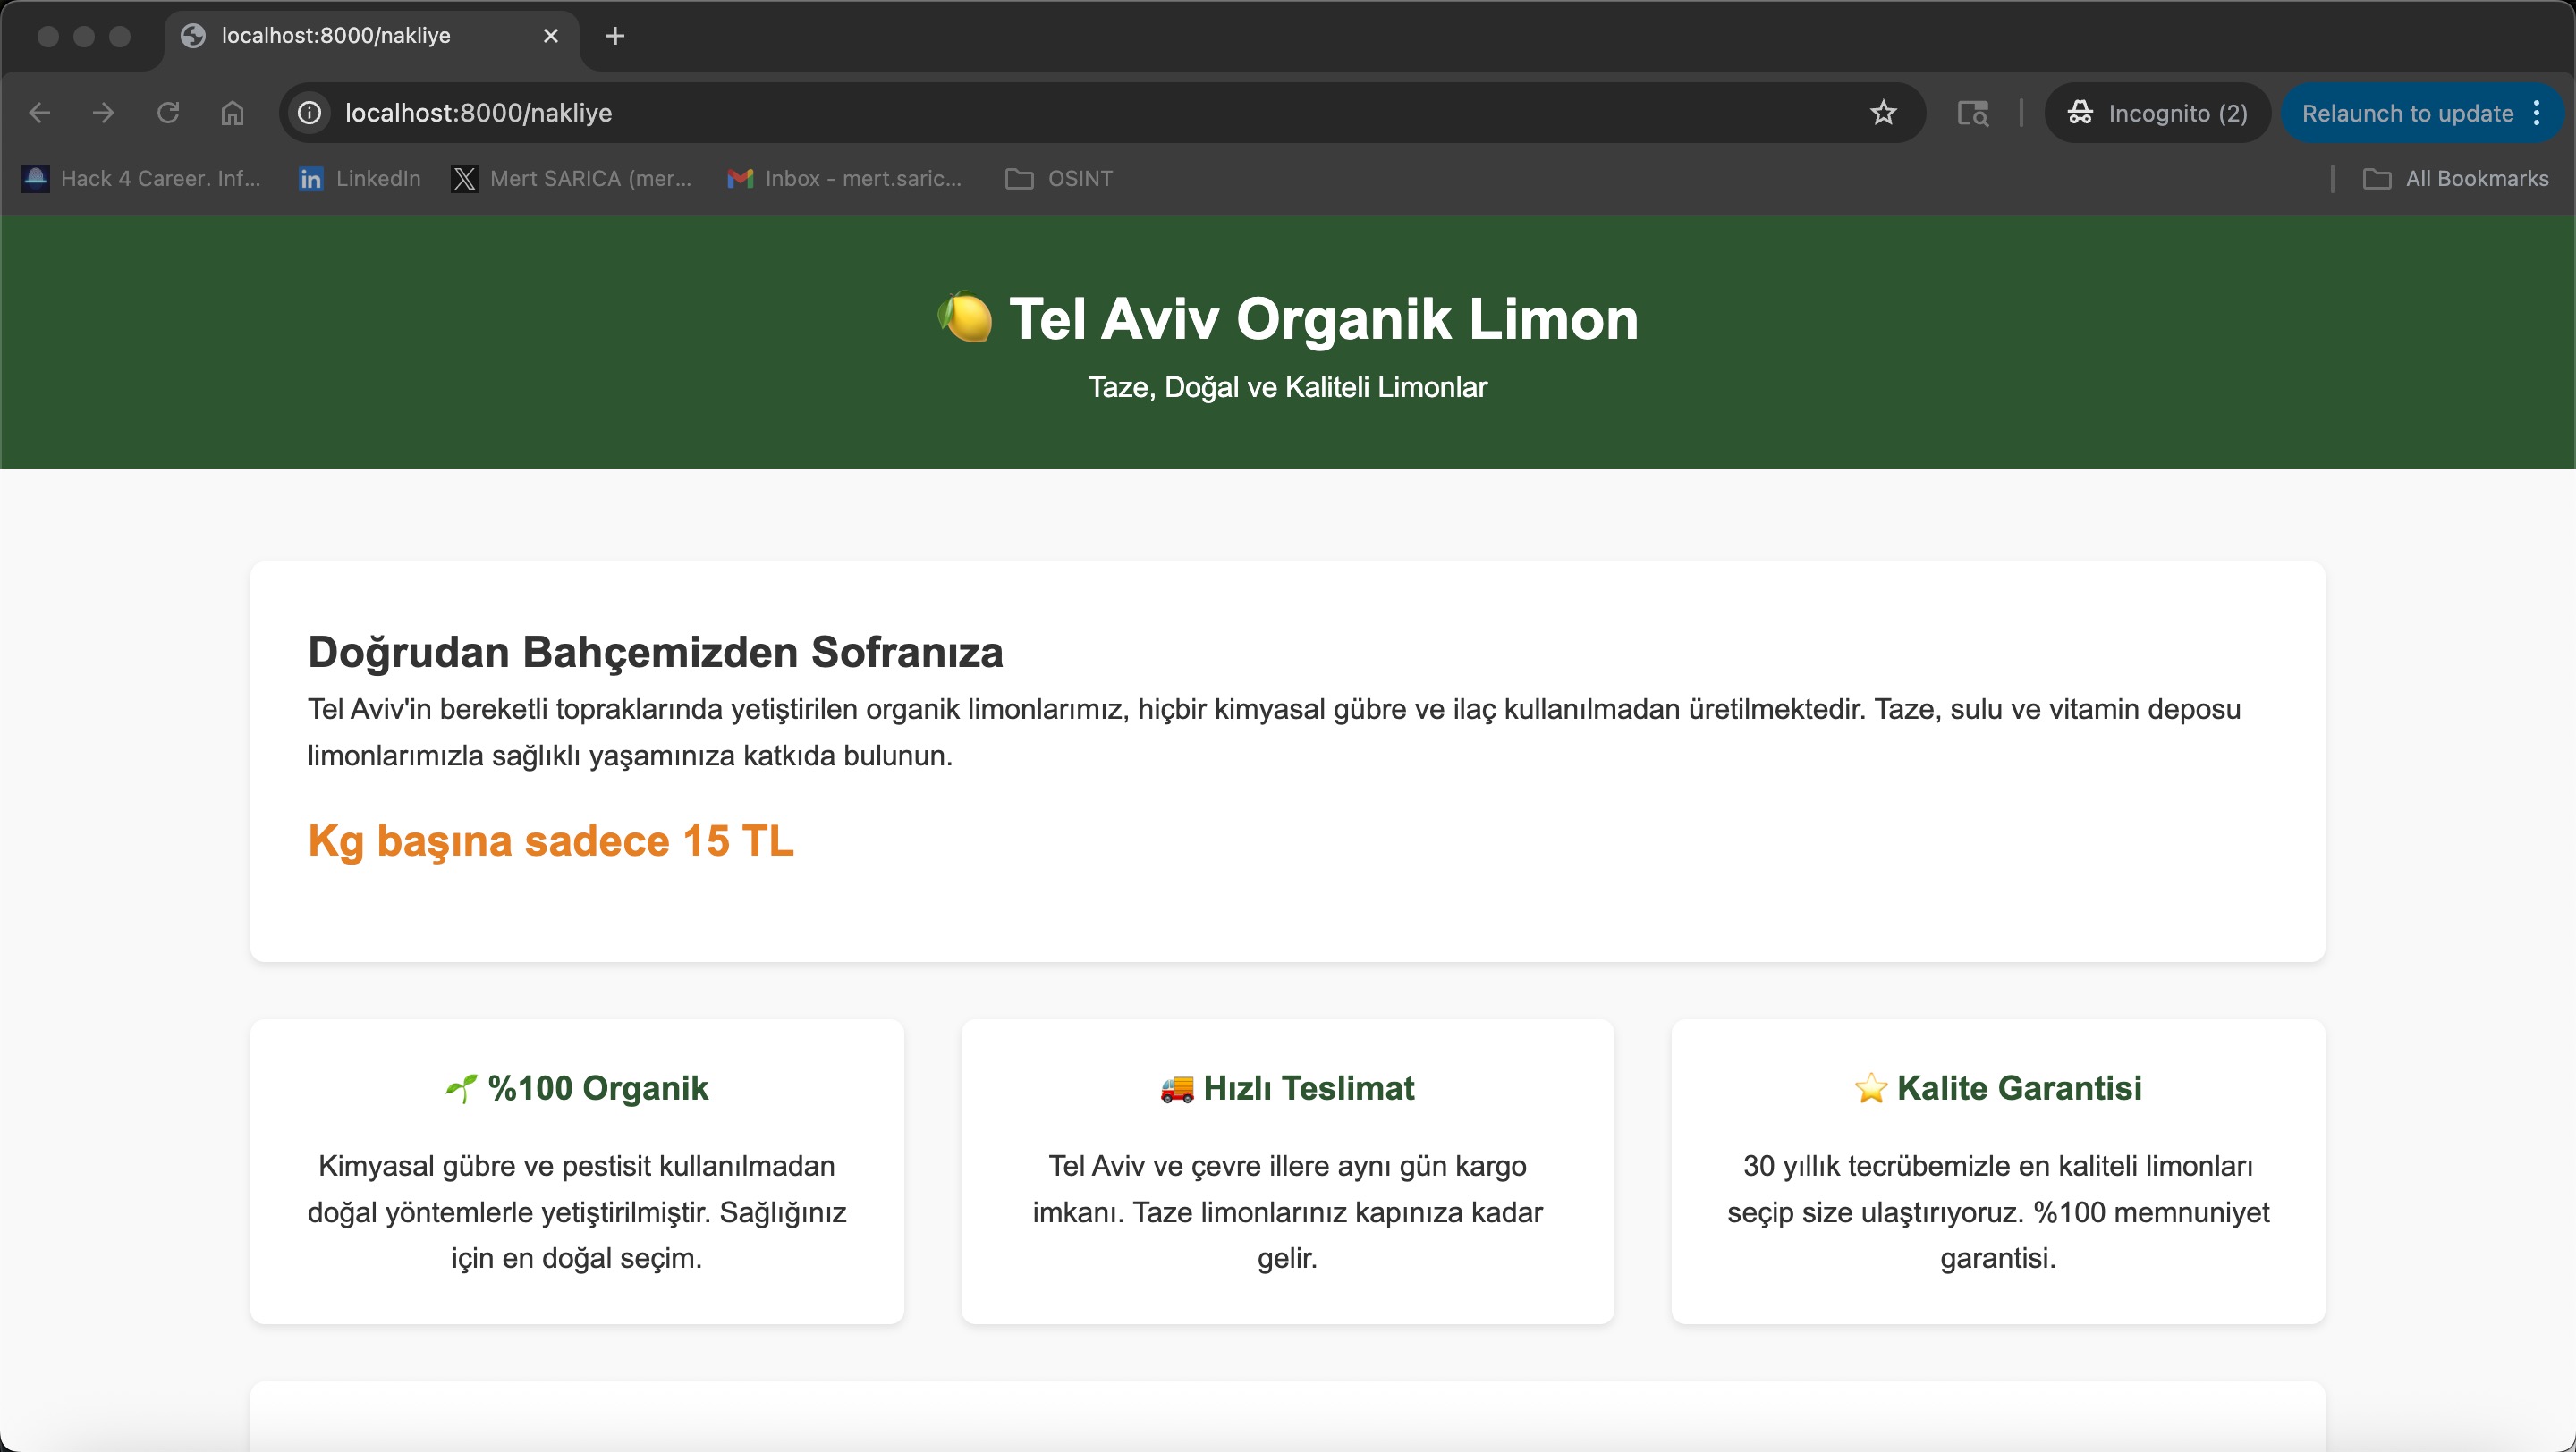The image size is (2576, 1452).
Task: Close the localhost:8000/nakliye tab
Action: point(550,36)
